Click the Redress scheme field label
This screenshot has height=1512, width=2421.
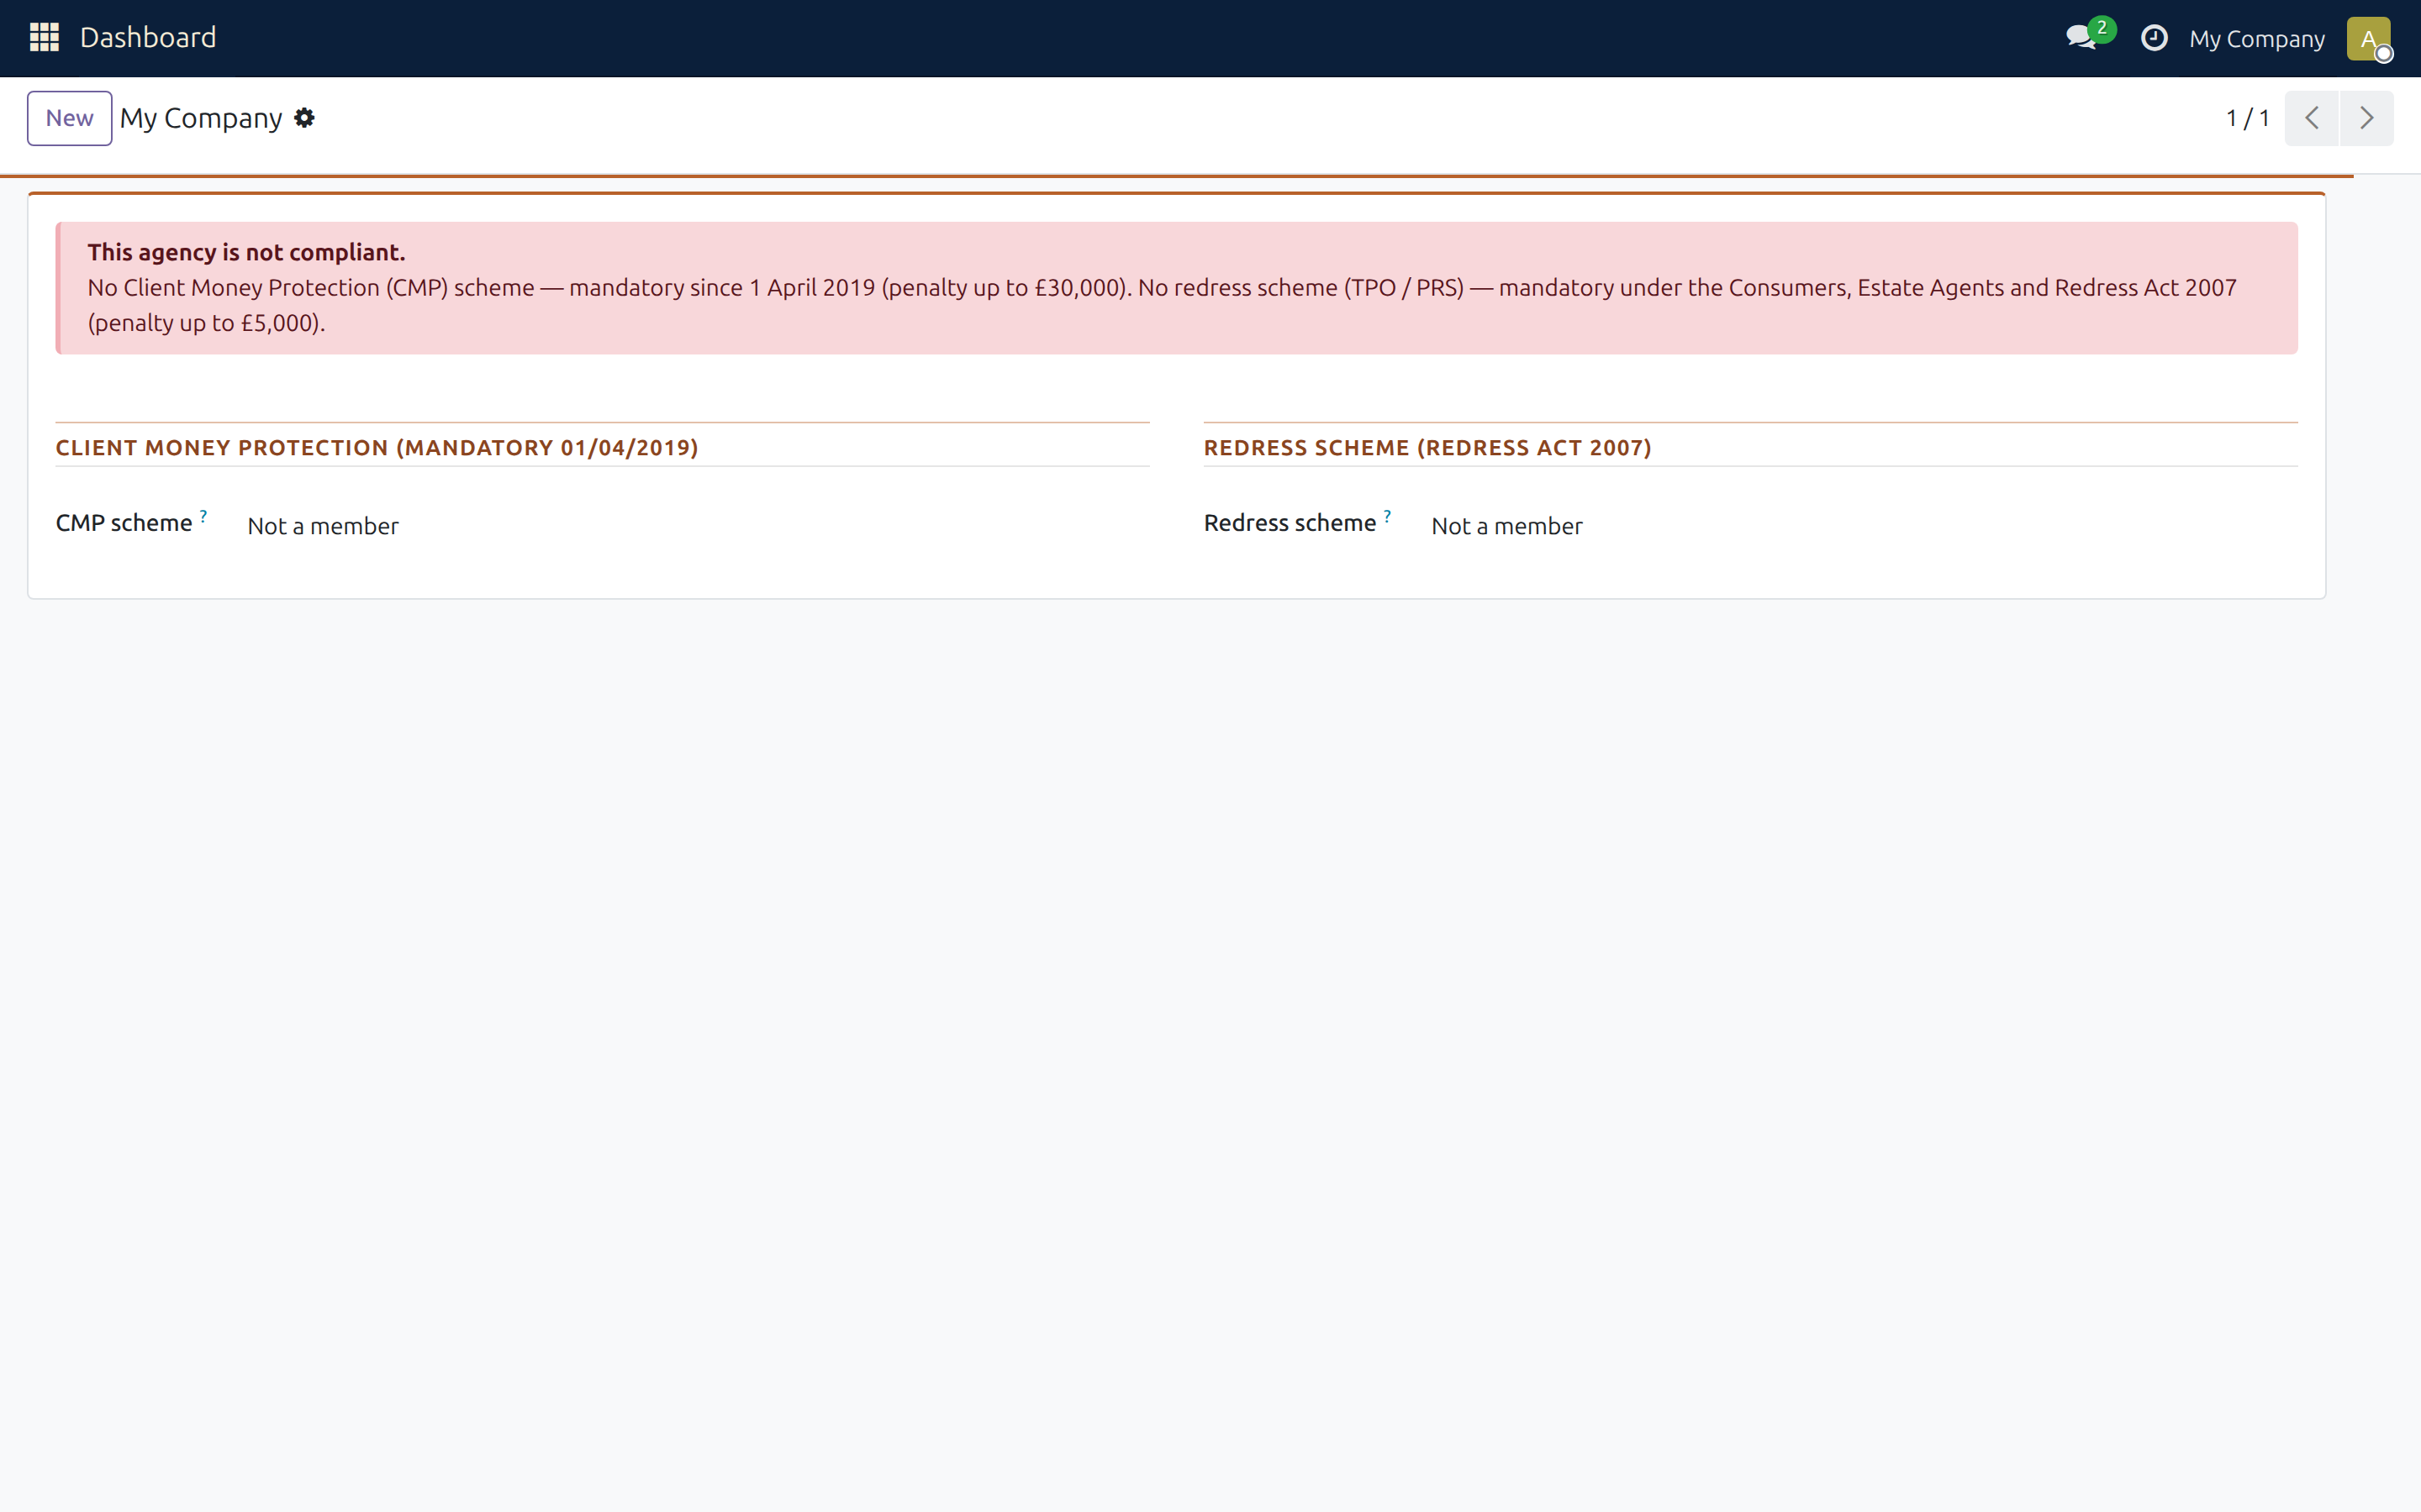pos(1290,523)
